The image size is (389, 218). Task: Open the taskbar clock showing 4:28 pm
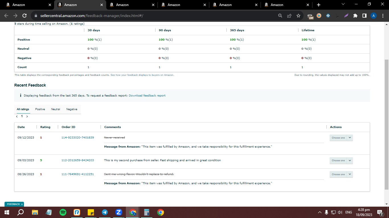[365, 212]
